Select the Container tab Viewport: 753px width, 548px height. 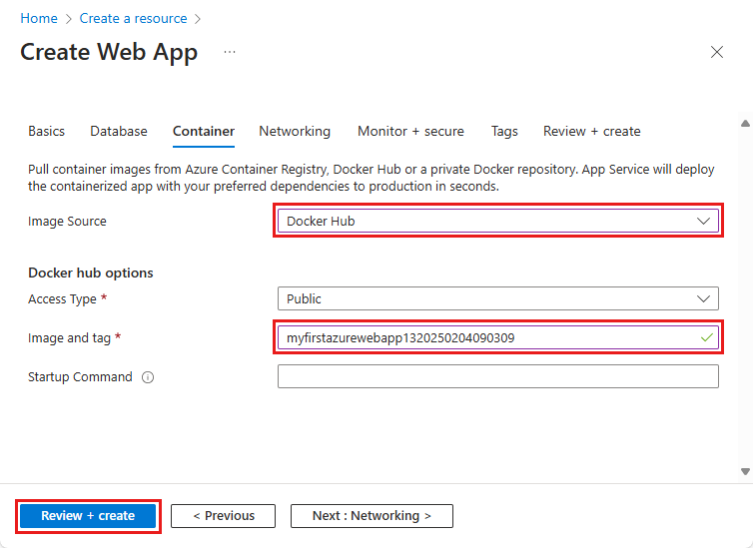pos(204,131)
